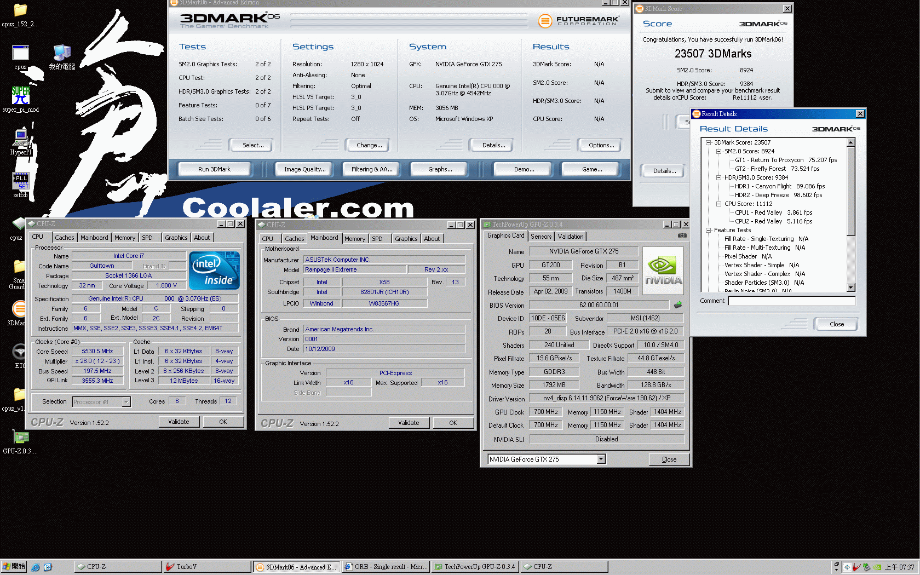Image resolution: width=920 pixels, height=575 pixels.
Task: Open GPU-Z.0.3 desktop icon
Action: click(x=20, y=441)
